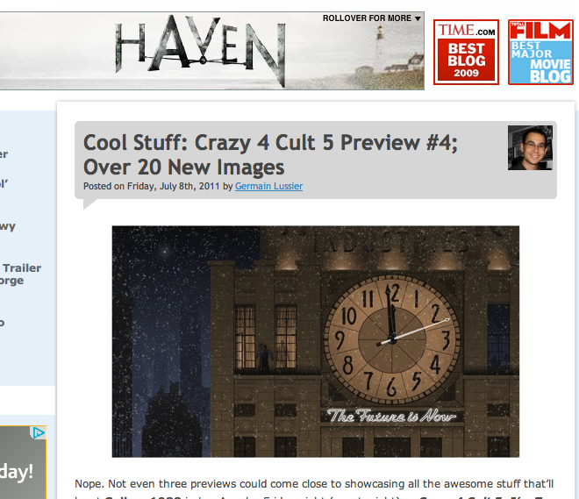Click the Total Film Best Major Movie Blog badge
Viewport: 579px width, 499px height.
(540, 52)
